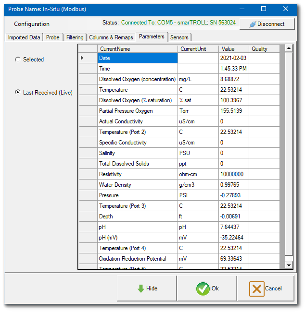Go to Columns & Remaps tab
This screenshot has width=305, height=312.
(111, 37)
